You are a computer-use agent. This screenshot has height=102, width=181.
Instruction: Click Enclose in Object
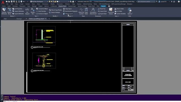(42, 14)
